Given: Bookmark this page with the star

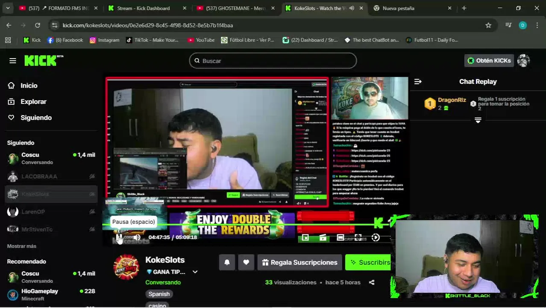Looking at the screenshot, I should [x=488, y=25].
